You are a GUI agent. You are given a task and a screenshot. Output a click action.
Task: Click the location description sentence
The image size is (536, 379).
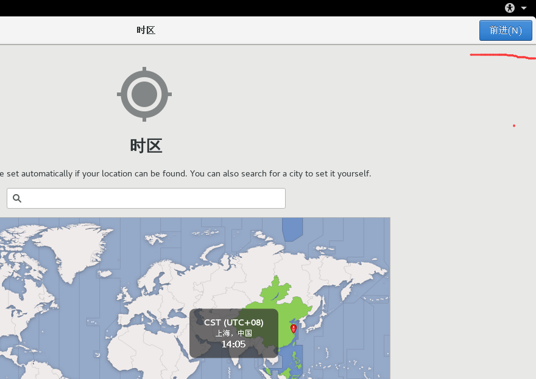click(x=185, y=173)
